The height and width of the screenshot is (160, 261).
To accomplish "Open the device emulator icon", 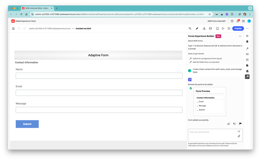I will (x=217, y=28).
